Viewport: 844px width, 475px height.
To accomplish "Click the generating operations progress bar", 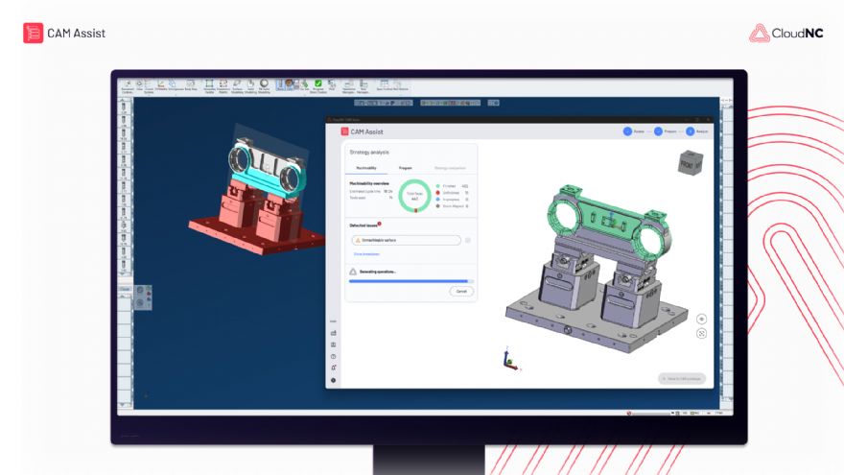I will click(410, 281).
